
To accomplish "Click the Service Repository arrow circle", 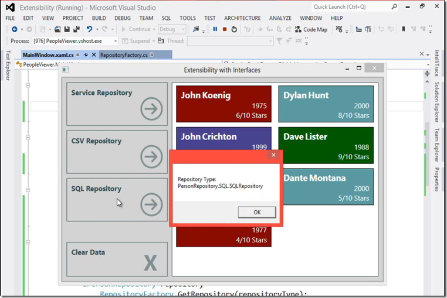I will tap(151, 108).
